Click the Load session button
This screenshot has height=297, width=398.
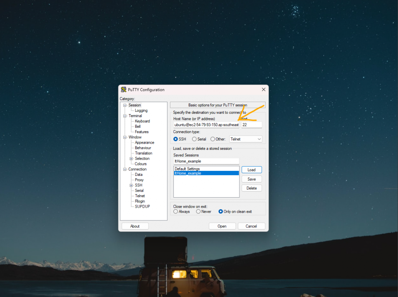251,170
